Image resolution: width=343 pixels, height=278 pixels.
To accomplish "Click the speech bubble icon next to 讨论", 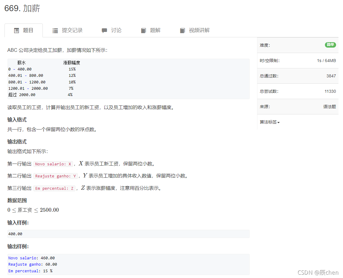I will (104, 30).
